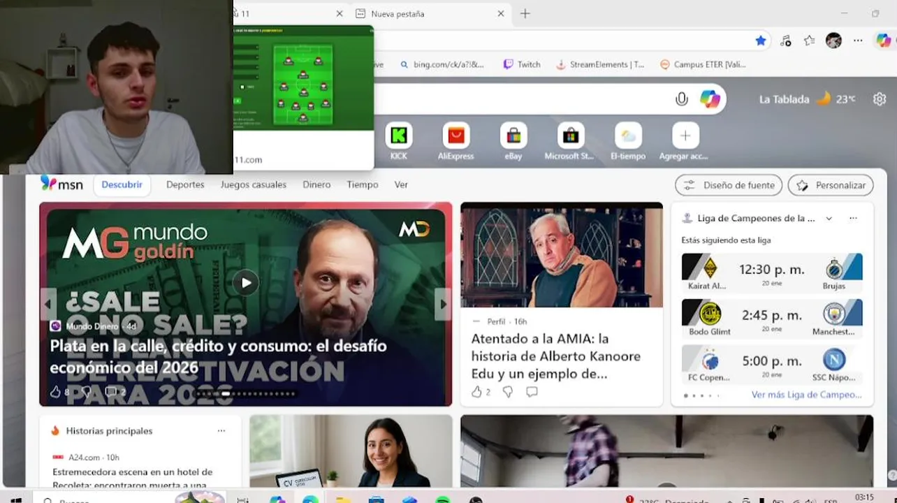Image resolution: width=897 pixels, height=503 pixels.
Task: Select the Juegos casuales tab
Action: click(x=254, y=184)
